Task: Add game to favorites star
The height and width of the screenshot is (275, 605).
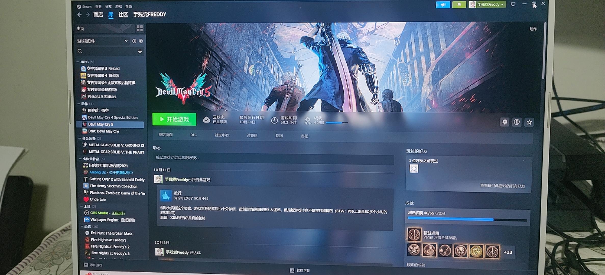Action: (x=529, y=122)
